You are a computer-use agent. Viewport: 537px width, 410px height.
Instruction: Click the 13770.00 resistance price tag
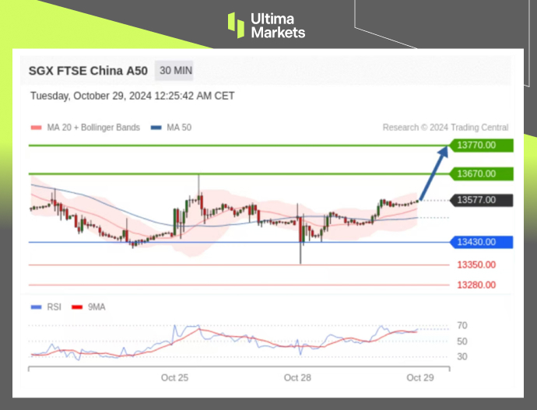pyautogui.click(x=483, y=145)
